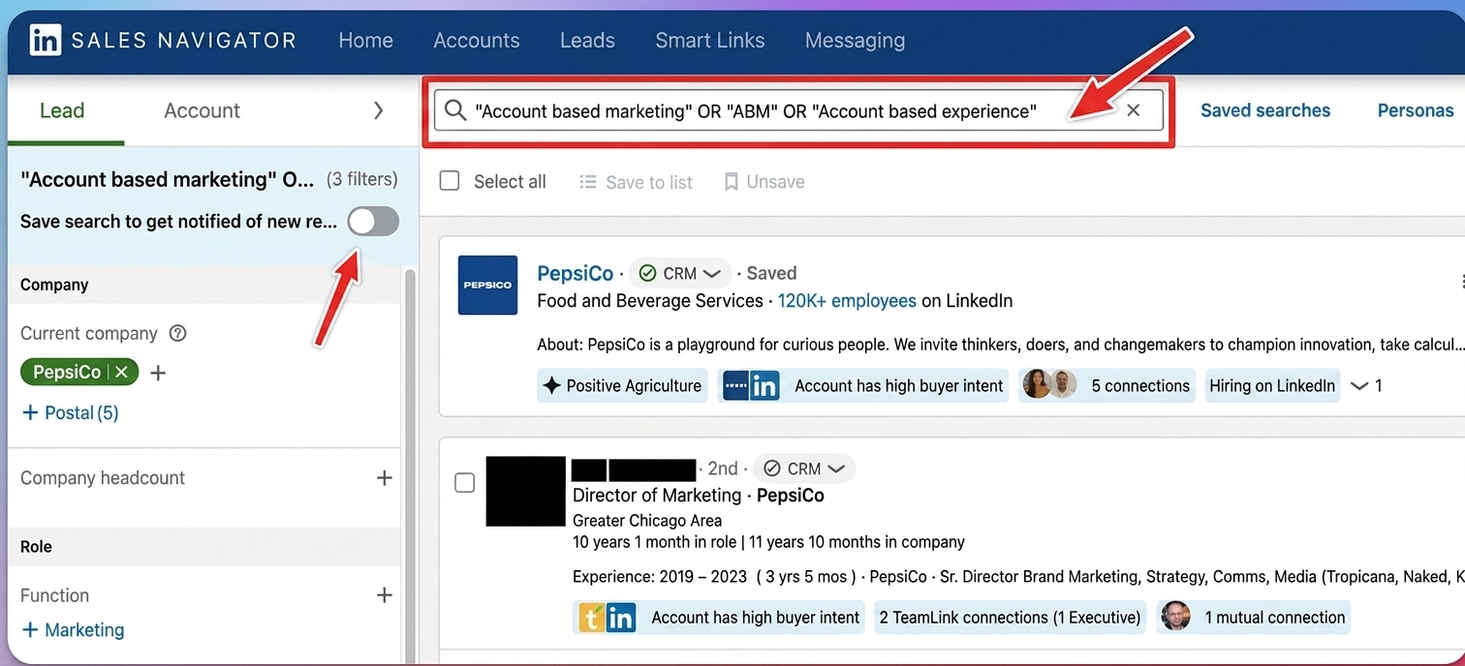Switch to the Account tab
The image size is (1465, 666).
click(202, 110)
